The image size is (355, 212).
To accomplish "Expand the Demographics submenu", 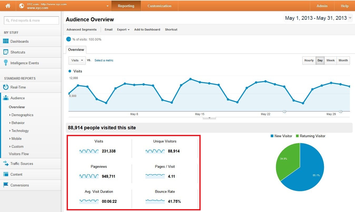I will [x=22, y=115].
